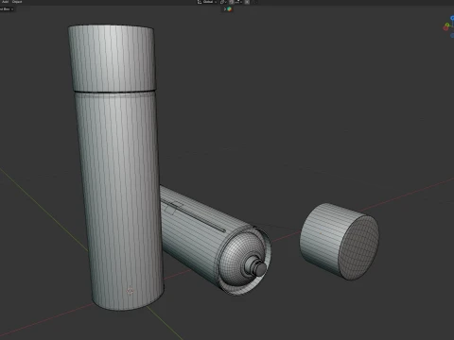Screen dimensions: 454x340
Task: Toggle the snapping magnet icon
Action: pos(231,2)
